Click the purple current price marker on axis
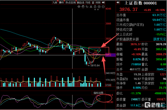Viewport: 167px width, 110px height. point(111,55)
